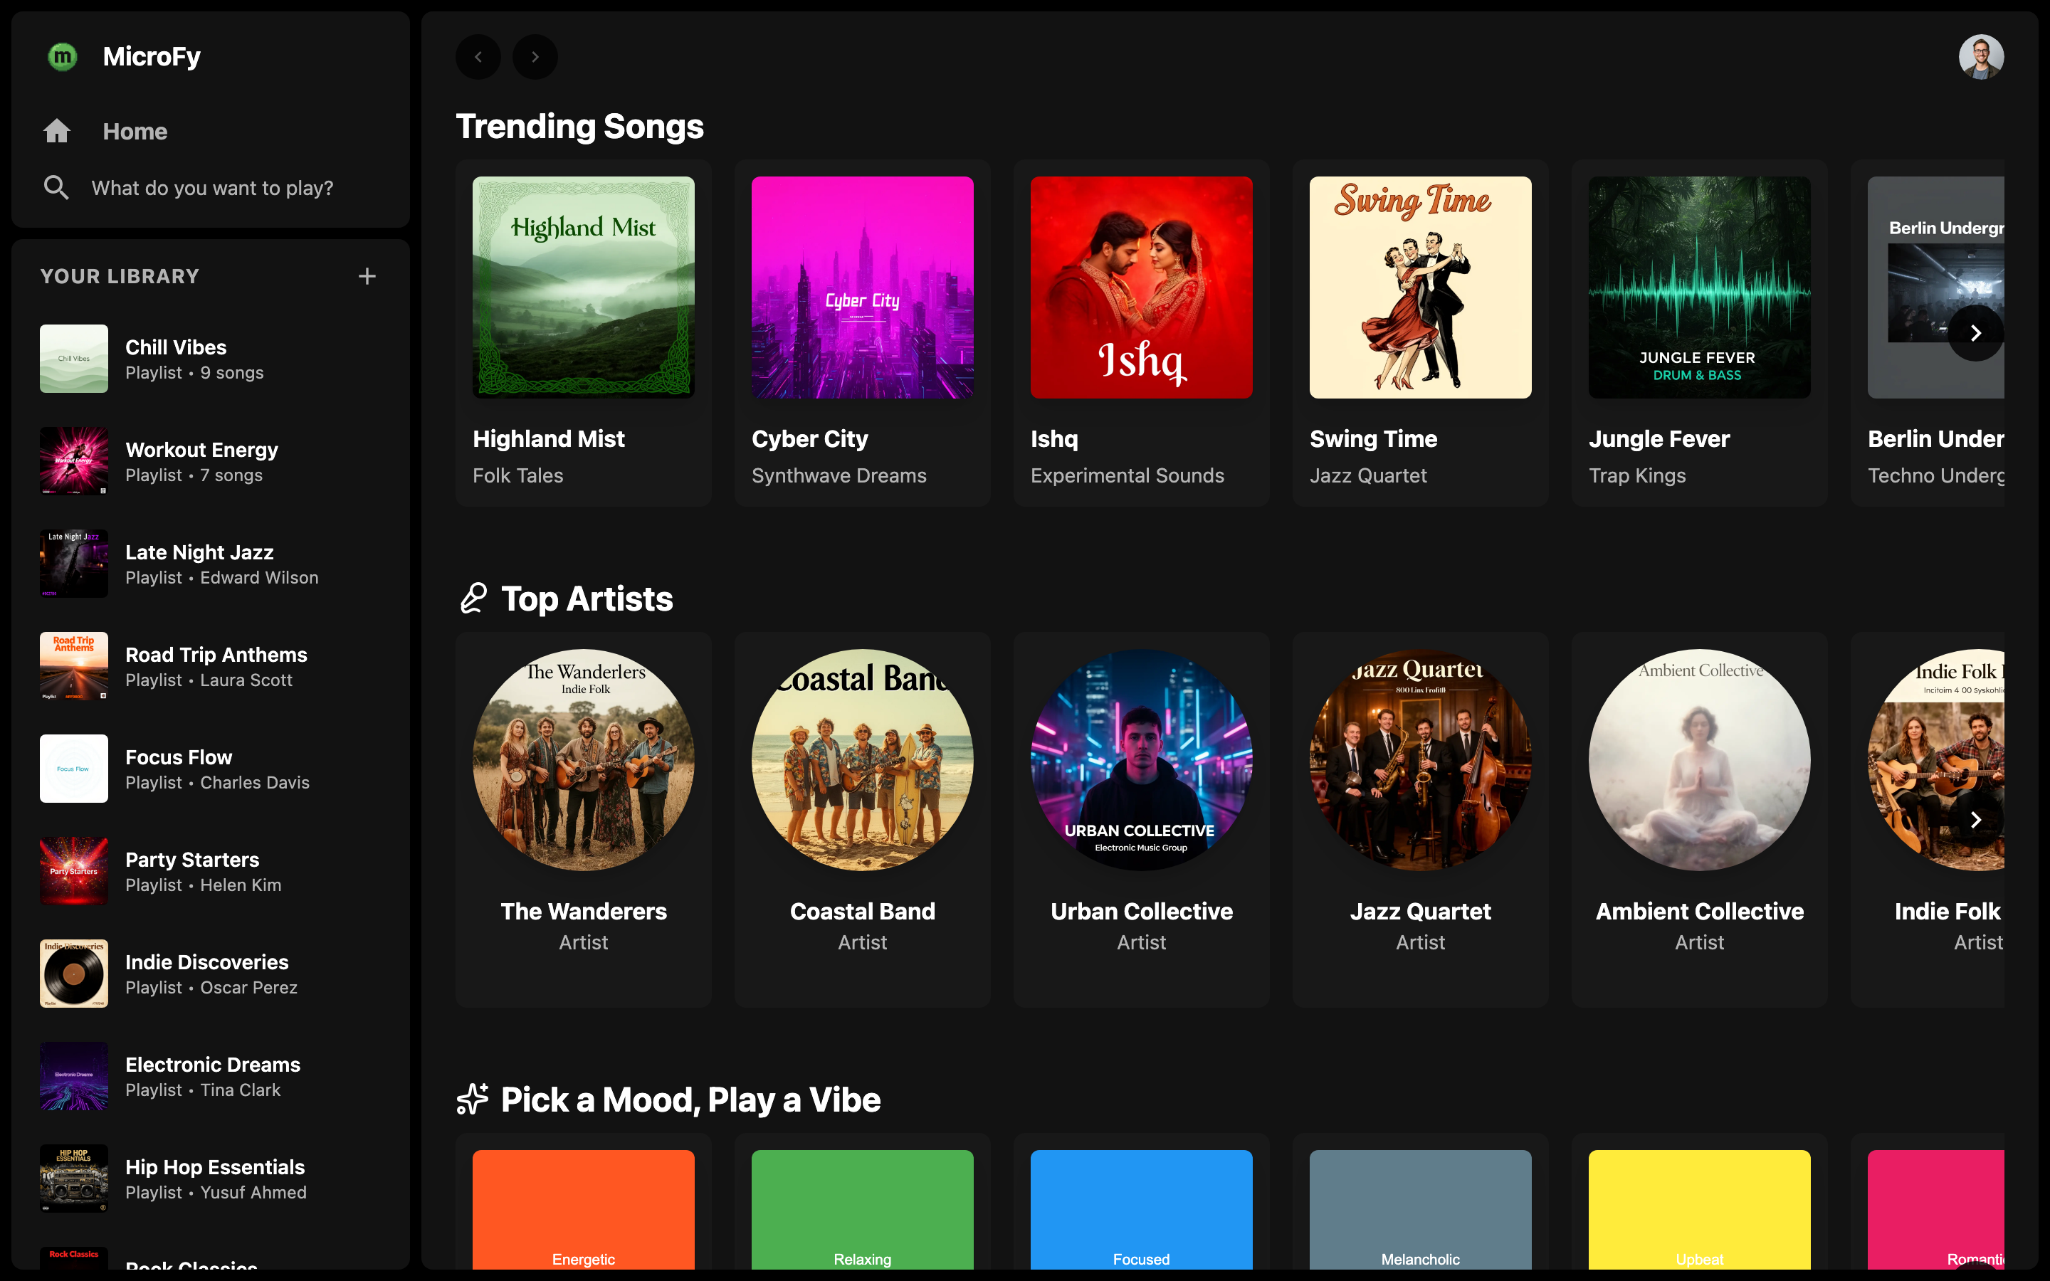
Task: Open Chill Vibes playlist
Action: pyautogui.click(x=211, y=359)
